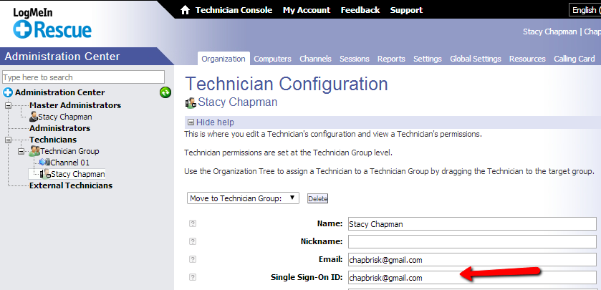Switch to the Computers tab
Image resolution: width=601 pixels, height=290 pixels.
pos(272,59)
